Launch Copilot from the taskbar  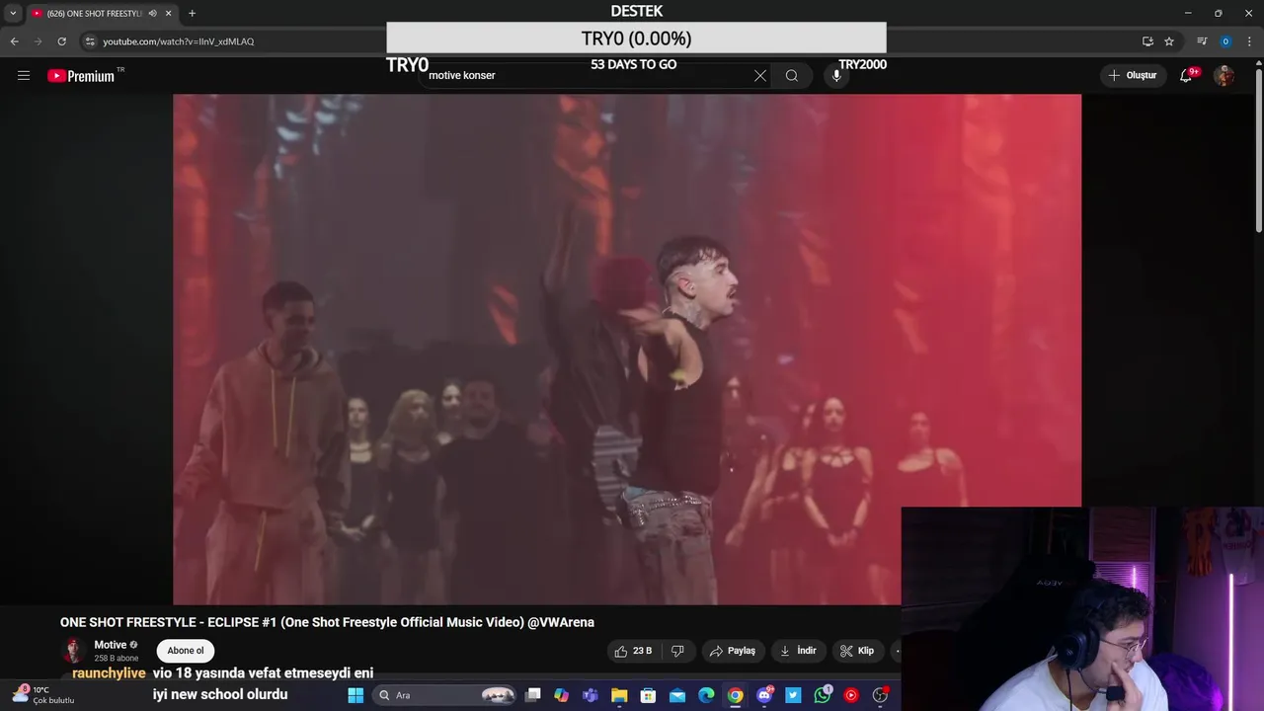(x=562, y=695)
